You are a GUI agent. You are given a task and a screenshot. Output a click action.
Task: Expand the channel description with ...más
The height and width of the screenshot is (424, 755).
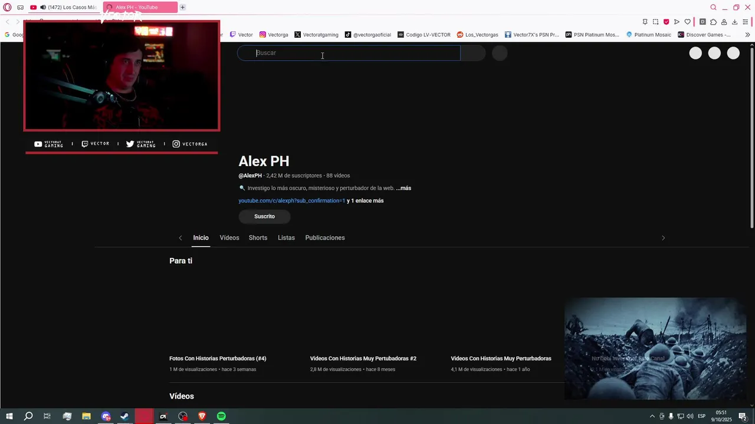[x=403, y=188]
